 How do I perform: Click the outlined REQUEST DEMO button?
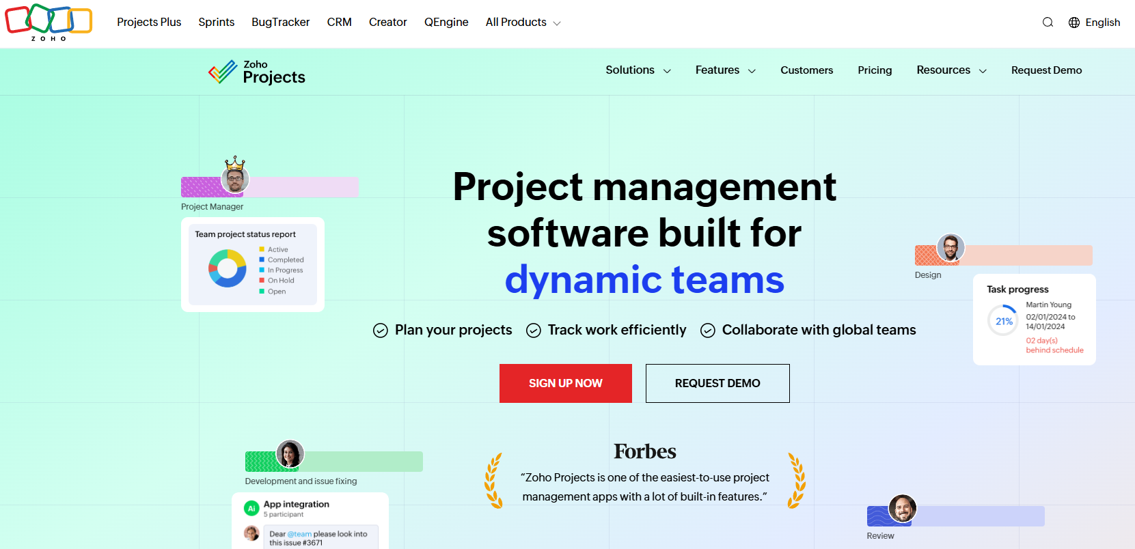[717, 383]
